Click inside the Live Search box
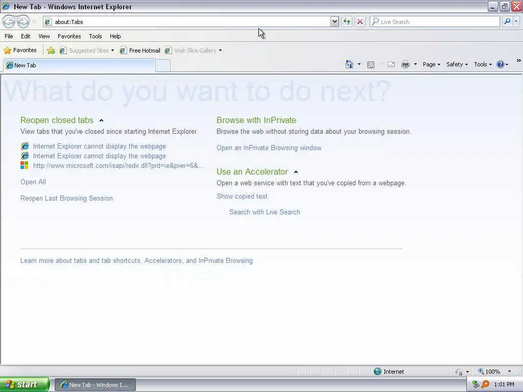This screenshot has height=392, width=523. pos(435,21)
